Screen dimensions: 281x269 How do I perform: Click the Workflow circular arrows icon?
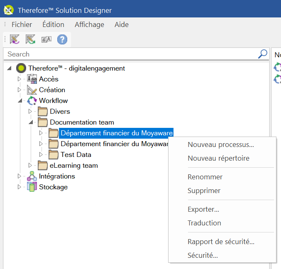tap(32, 100)
